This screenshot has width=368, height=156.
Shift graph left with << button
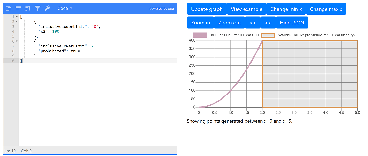coord(253,23)
